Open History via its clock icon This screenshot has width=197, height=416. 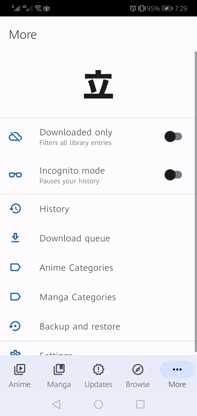pos(15,209)
